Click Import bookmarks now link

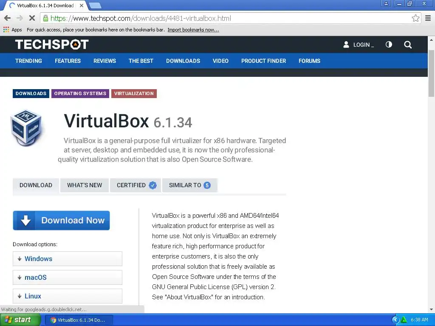coord(193,30)
